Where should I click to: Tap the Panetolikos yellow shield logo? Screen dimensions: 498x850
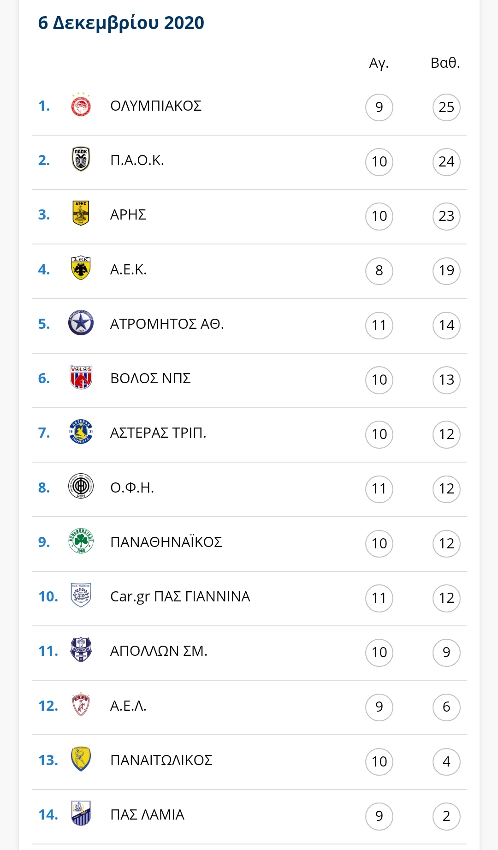pos(81,759)
